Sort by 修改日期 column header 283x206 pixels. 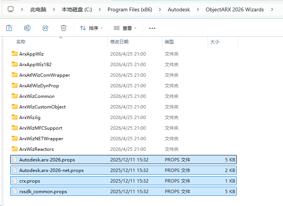pos(119,42)
